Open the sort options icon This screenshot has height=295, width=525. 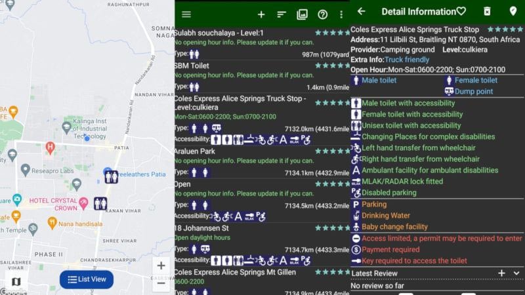click(x=282, y=14)
